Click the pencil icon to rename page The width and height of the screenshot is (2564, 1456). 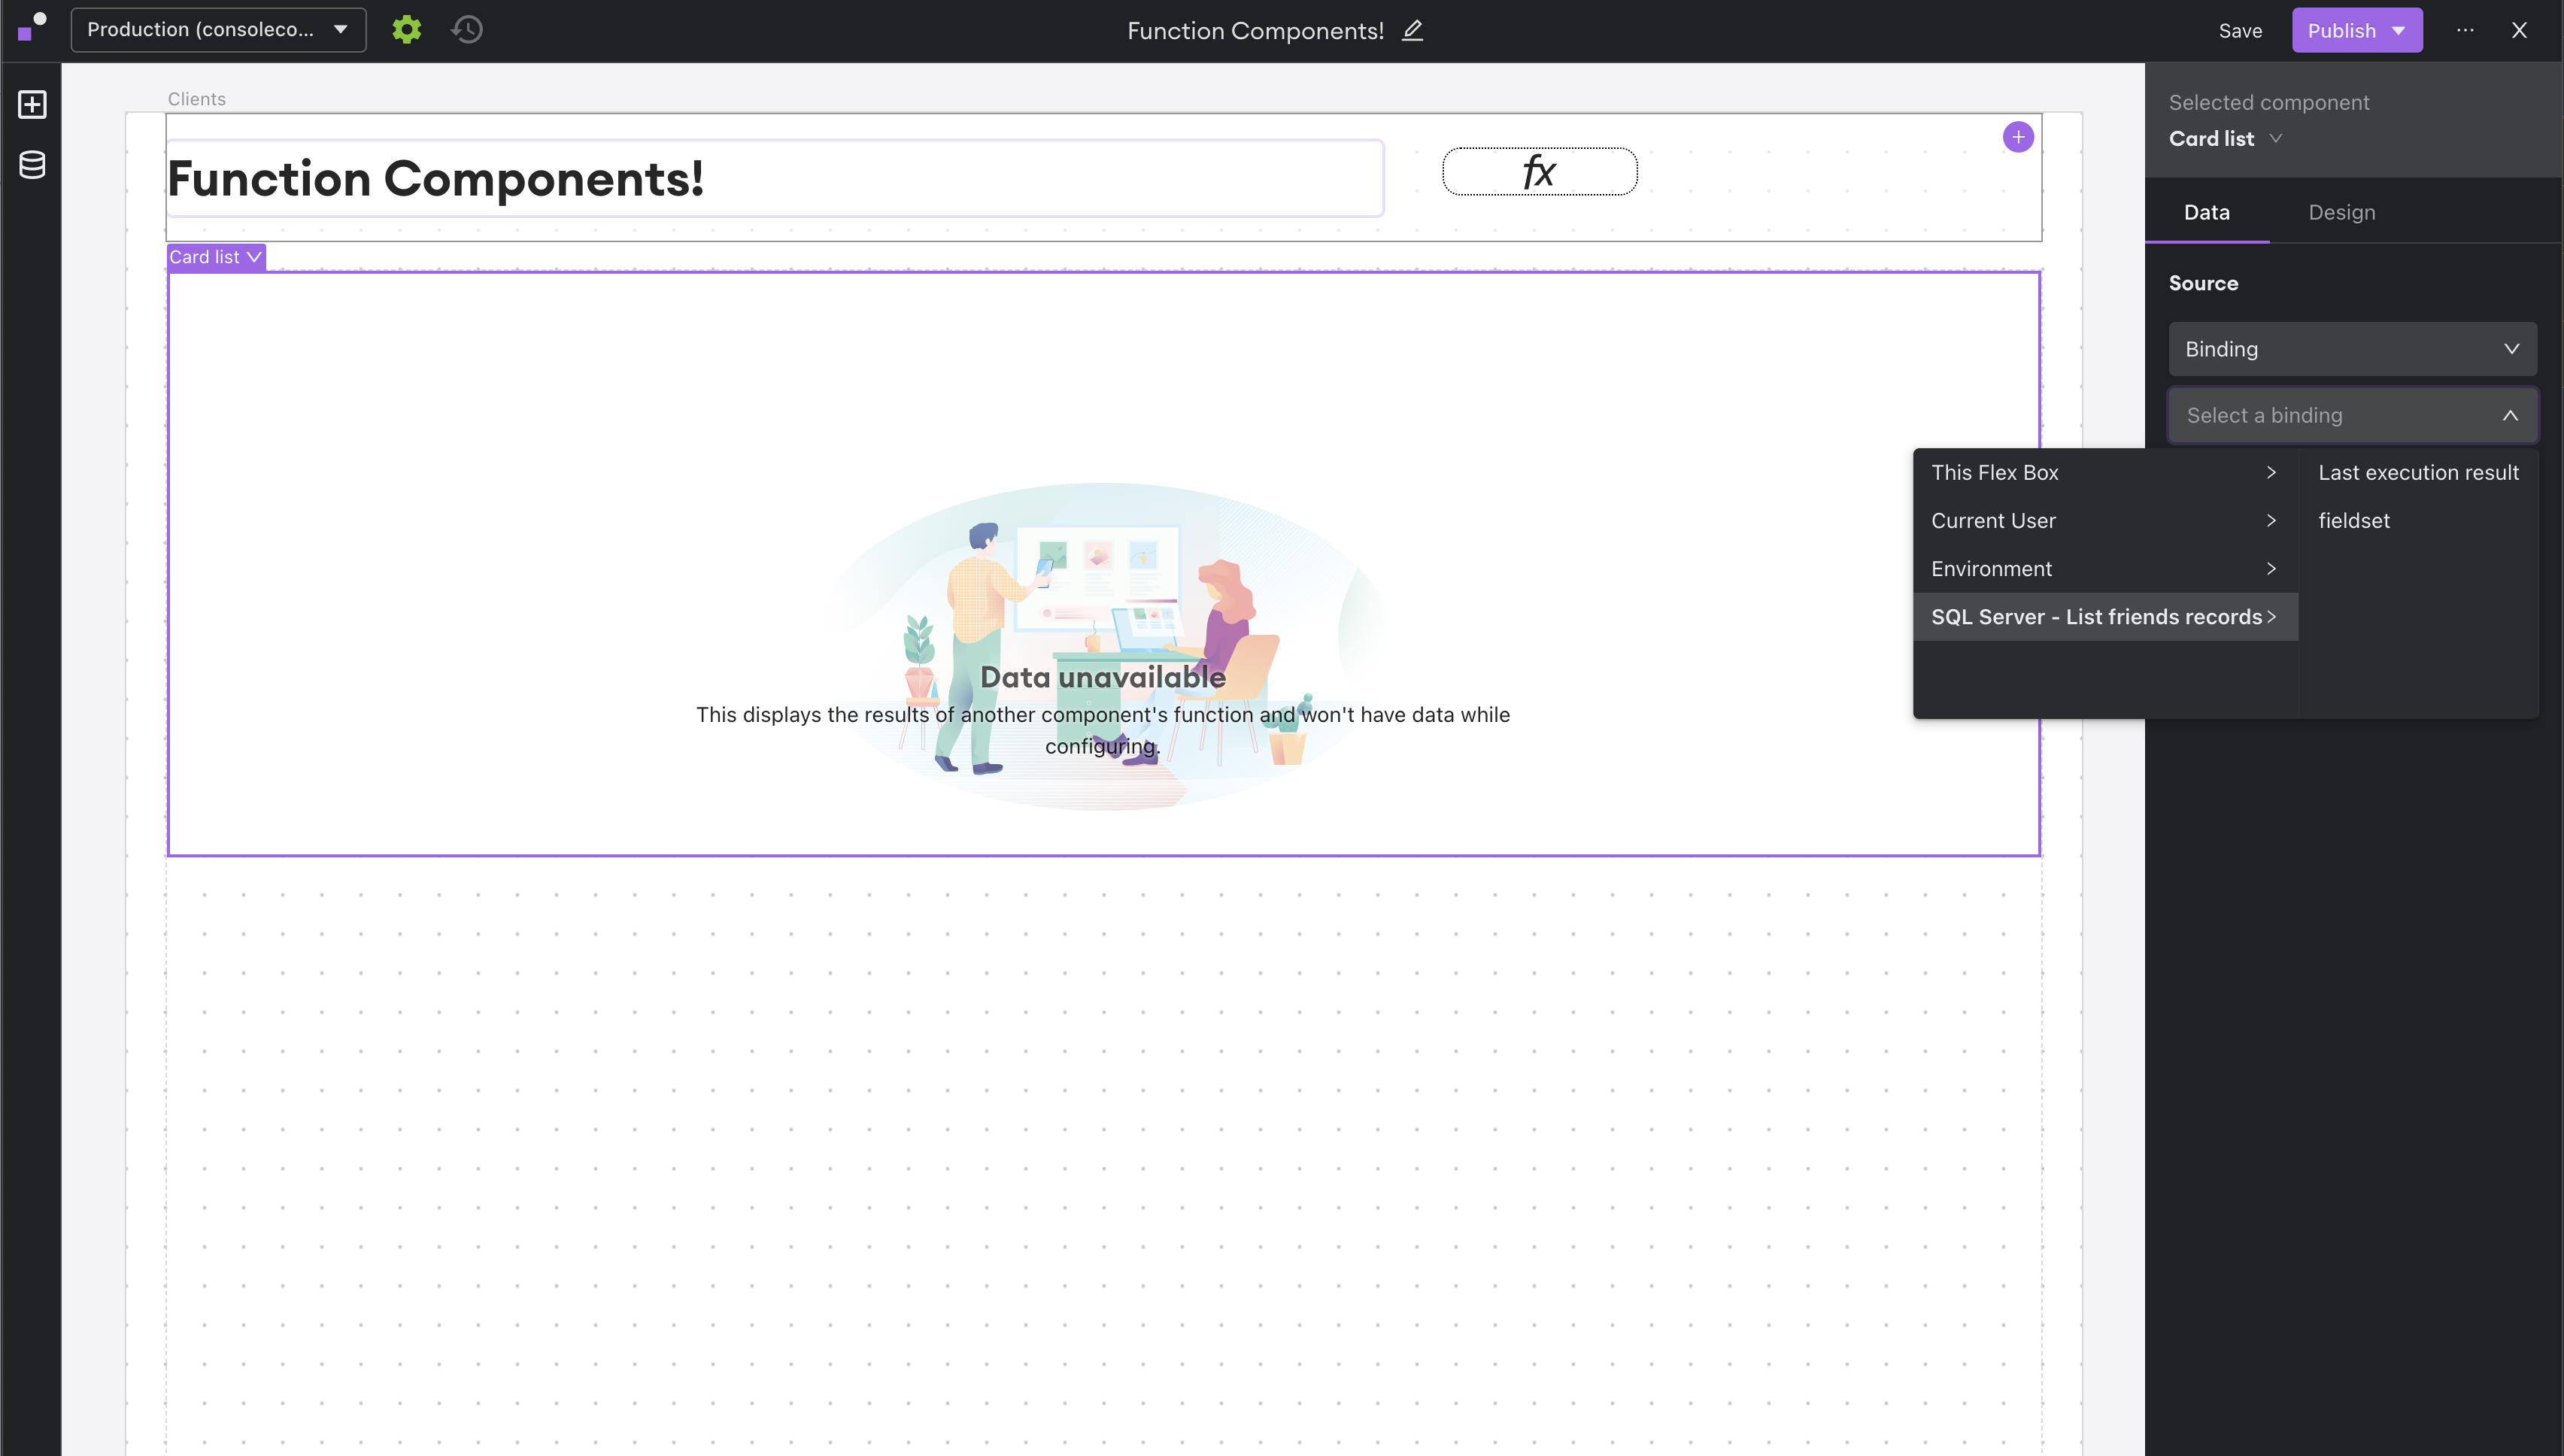click(x=1412, y=30)
